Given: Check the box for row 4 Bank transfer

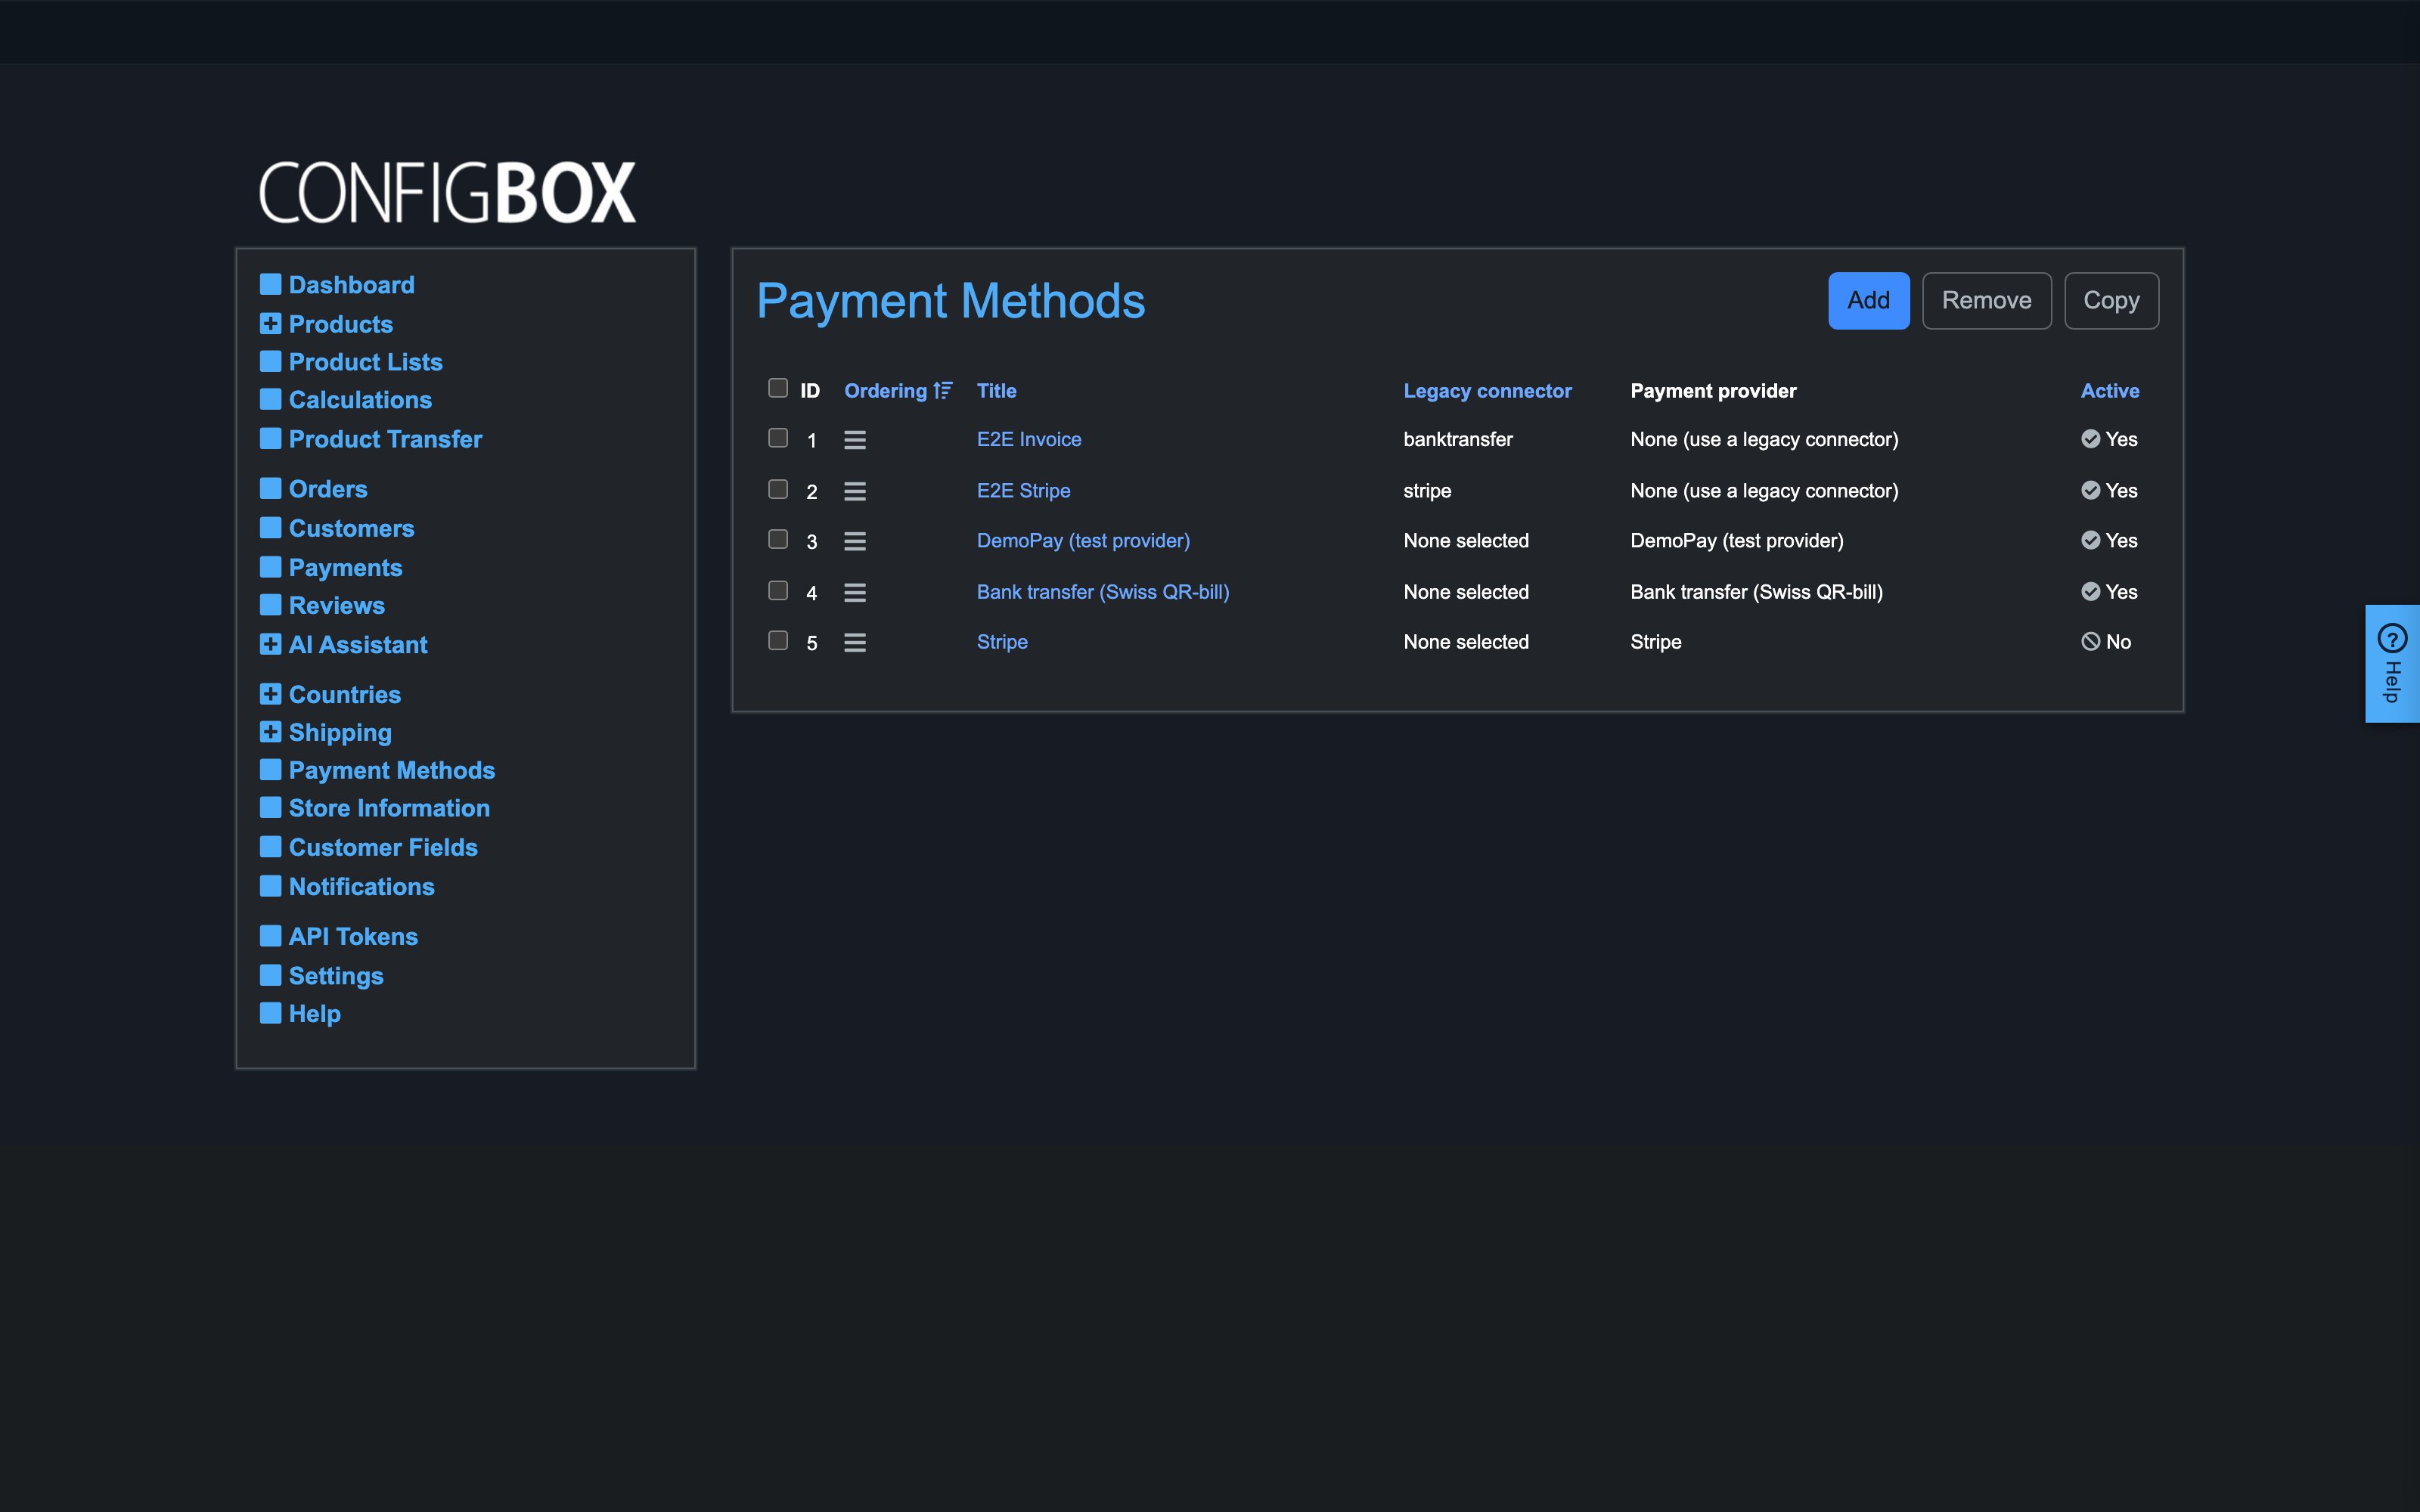Looking at the screenshot, I should (778, 590).
